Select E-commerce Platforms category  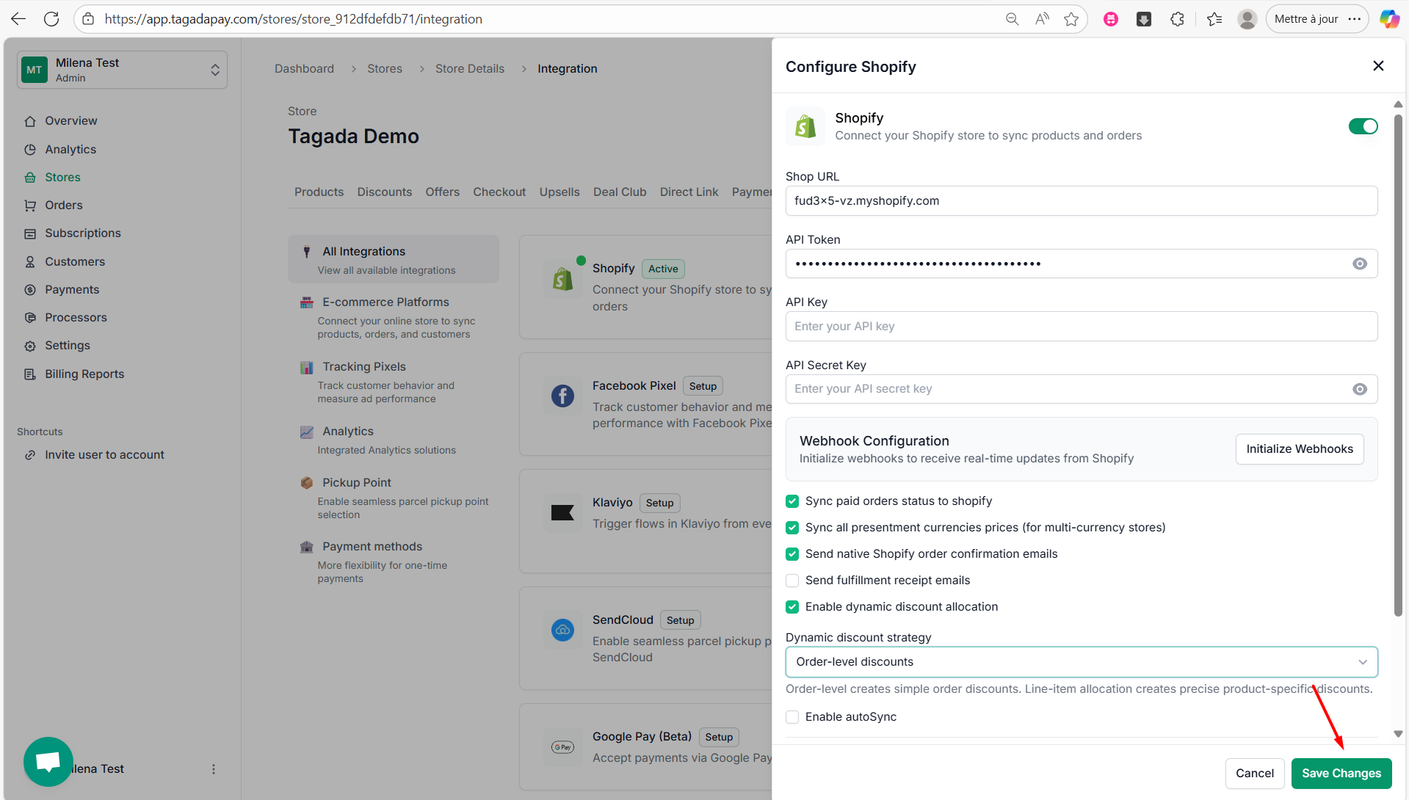coord(394,317)
